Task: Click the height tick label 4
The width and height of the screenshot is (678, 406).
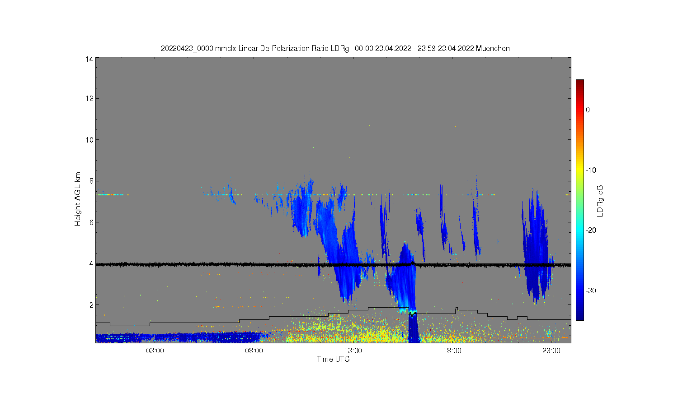Action: pyautogui.click(x=92, y=263)
